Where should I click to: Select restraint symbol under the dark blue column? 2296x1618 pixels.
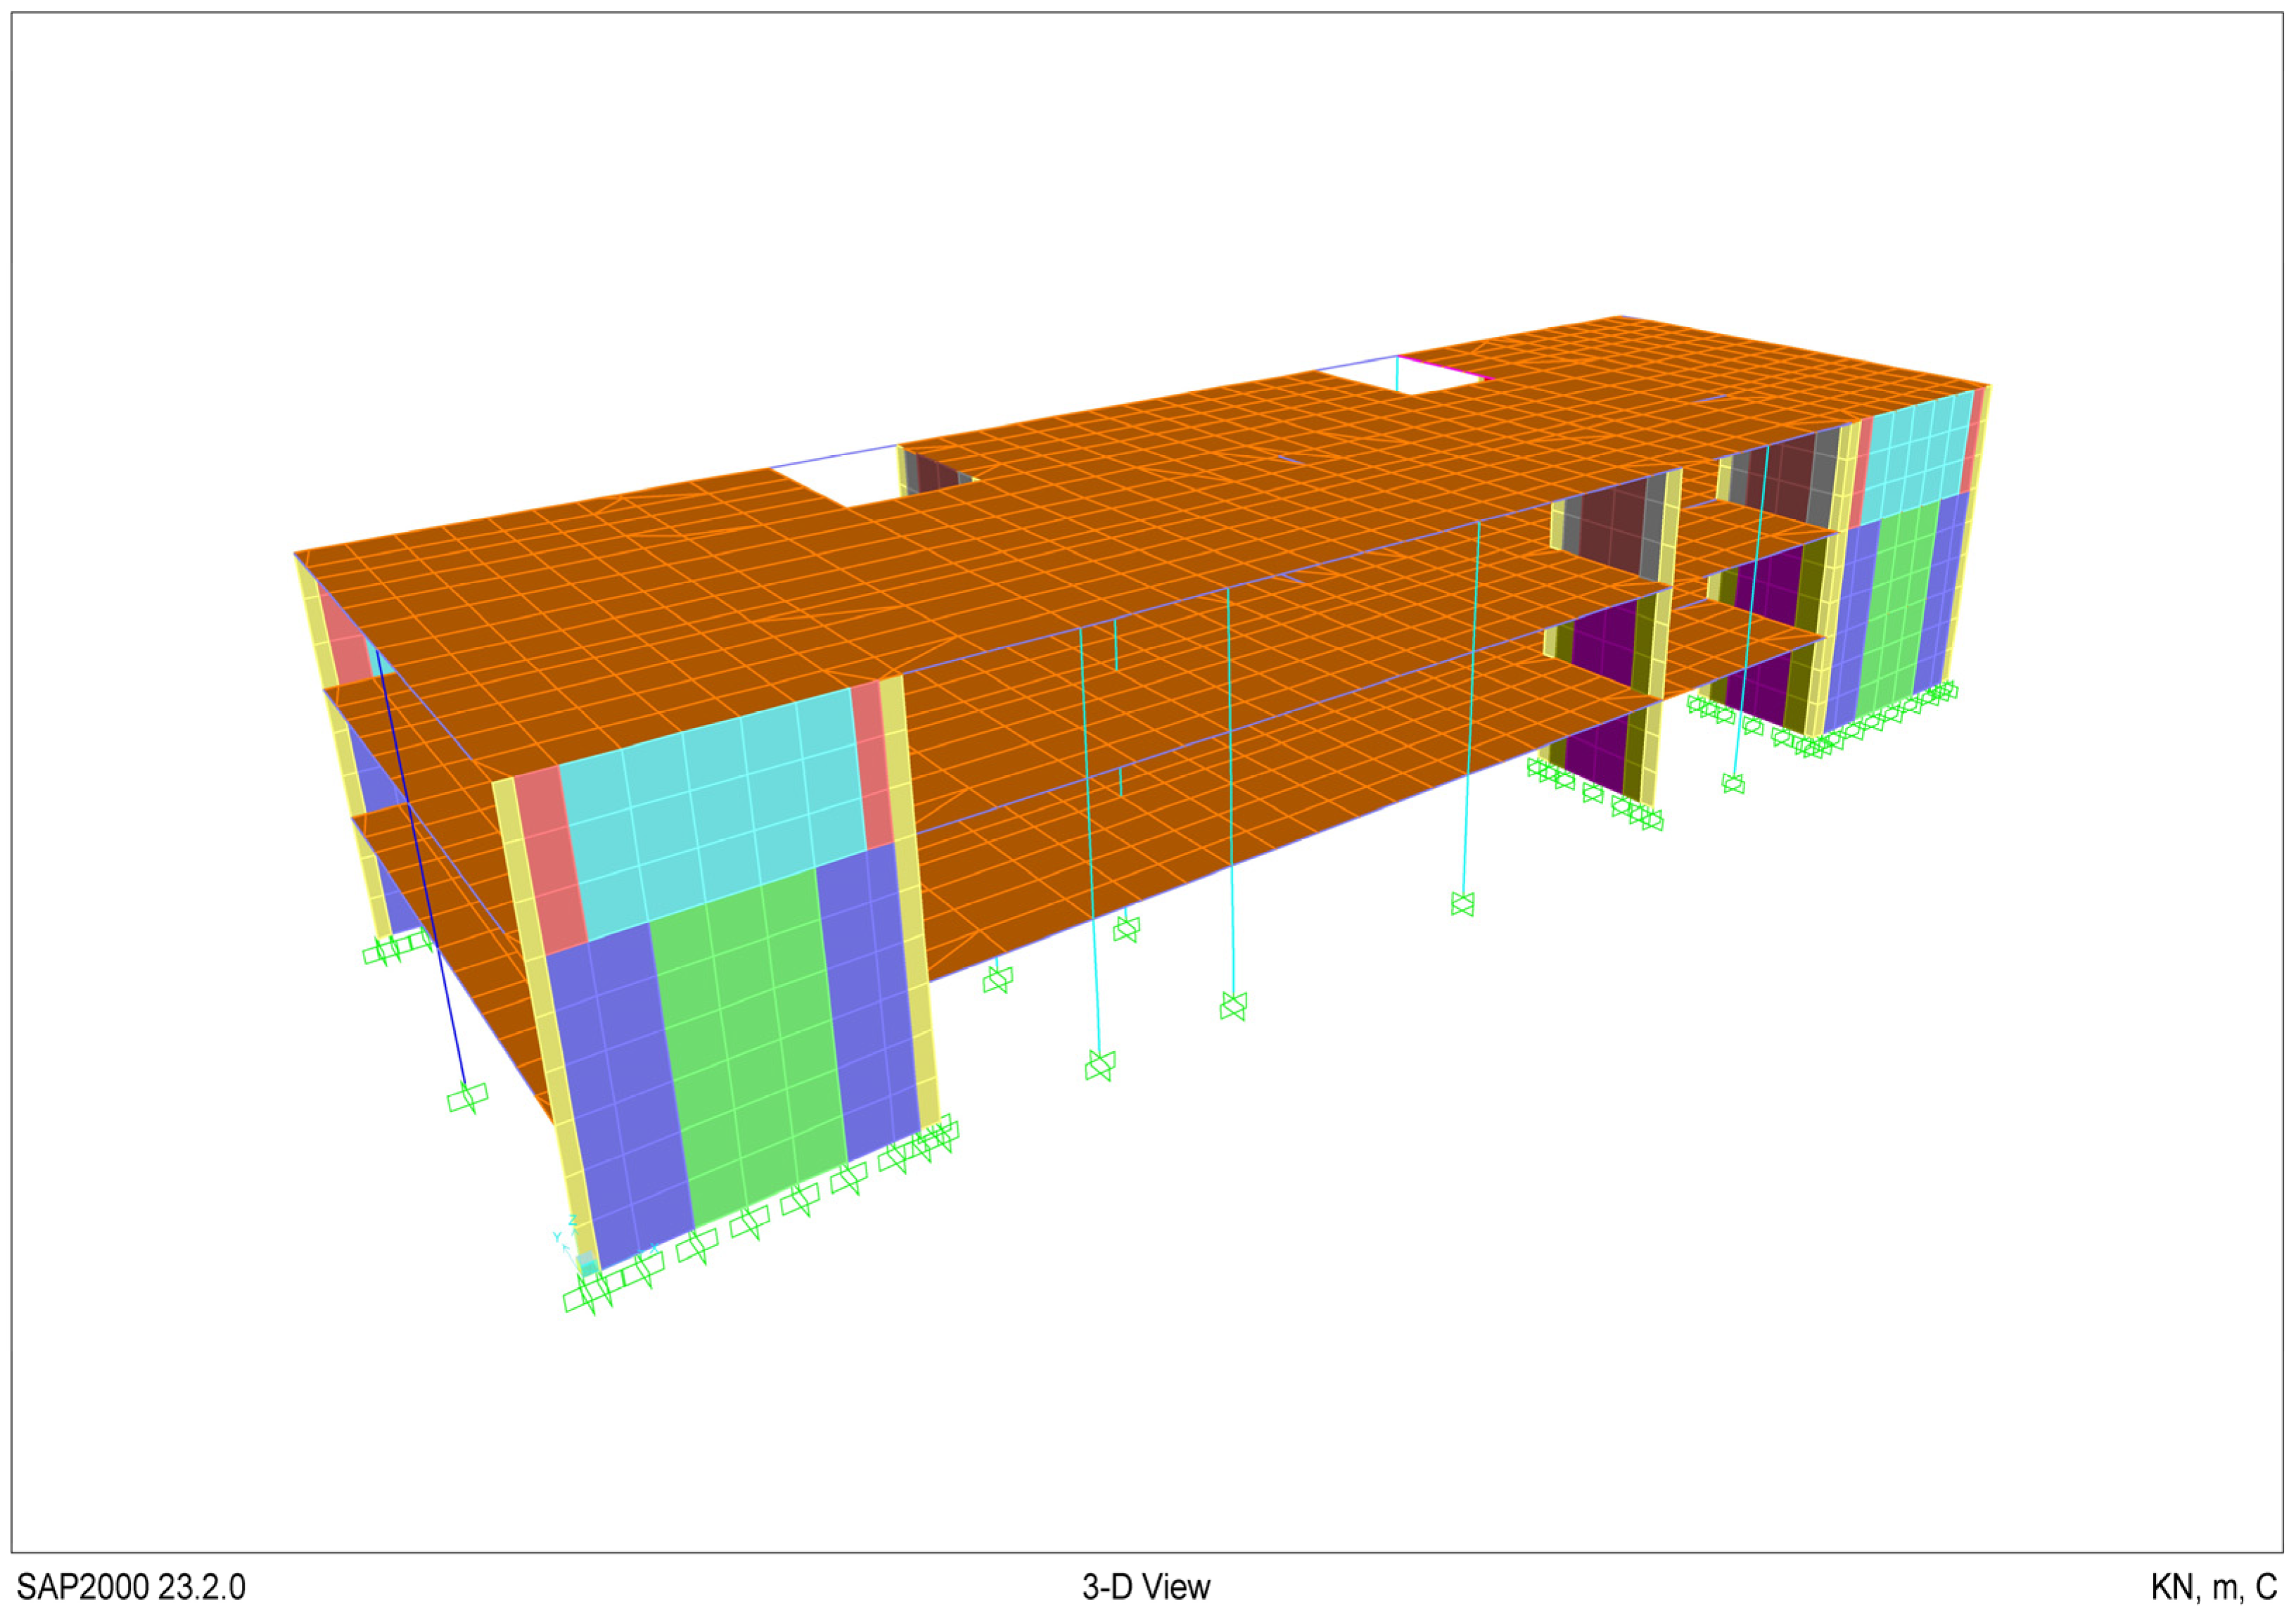click(x=467, y=1098)
